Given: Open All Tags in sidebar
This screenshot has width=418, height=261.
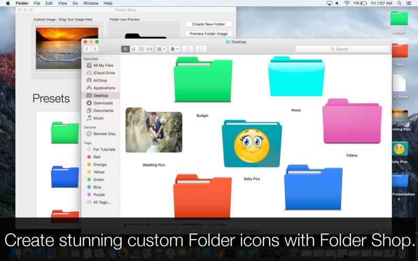Looking at the screenshot, I should pos(100,202).
